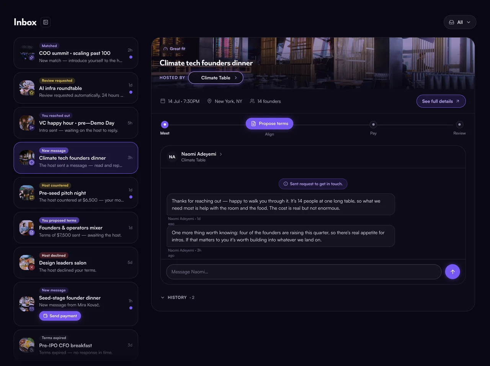Click the people icon beside 14 founders
This screenshot has height=366, width=490.
pos(252,101)
